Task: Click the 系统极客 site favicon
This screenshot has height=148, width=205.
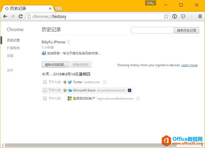Action: tap(44, 53)
